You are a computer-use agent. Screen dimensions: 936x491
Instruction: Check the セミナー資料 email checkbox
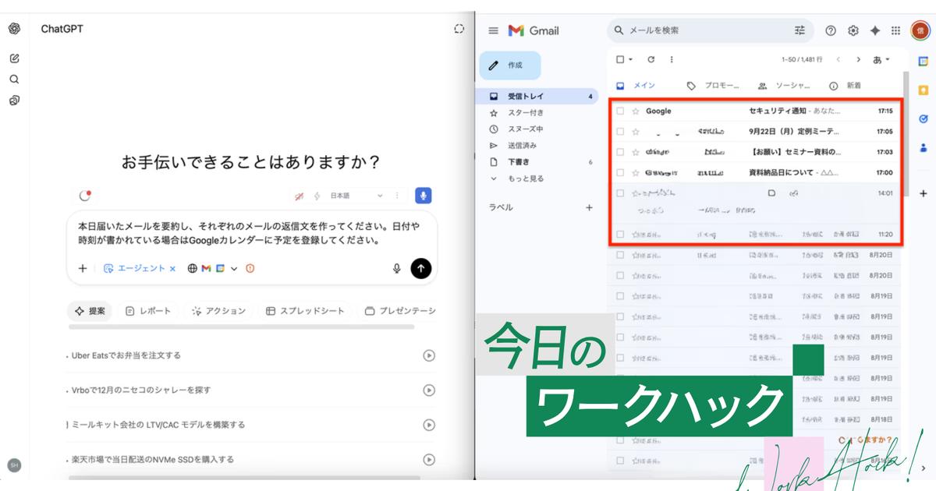tap(620, 152)
